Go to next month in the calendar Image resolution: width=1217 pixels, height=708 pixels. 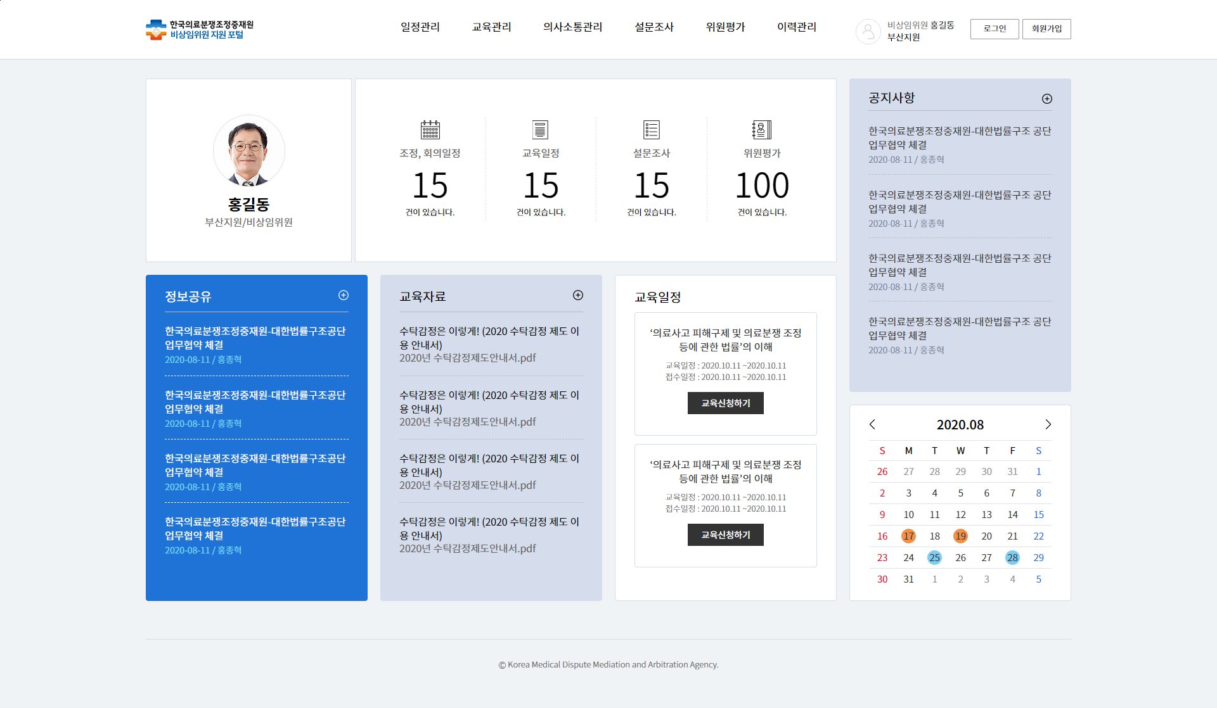(x=1048, y=424)
